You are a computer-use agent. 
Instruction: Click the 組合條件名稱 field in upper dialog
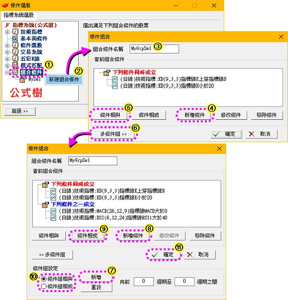coord(154,49)
